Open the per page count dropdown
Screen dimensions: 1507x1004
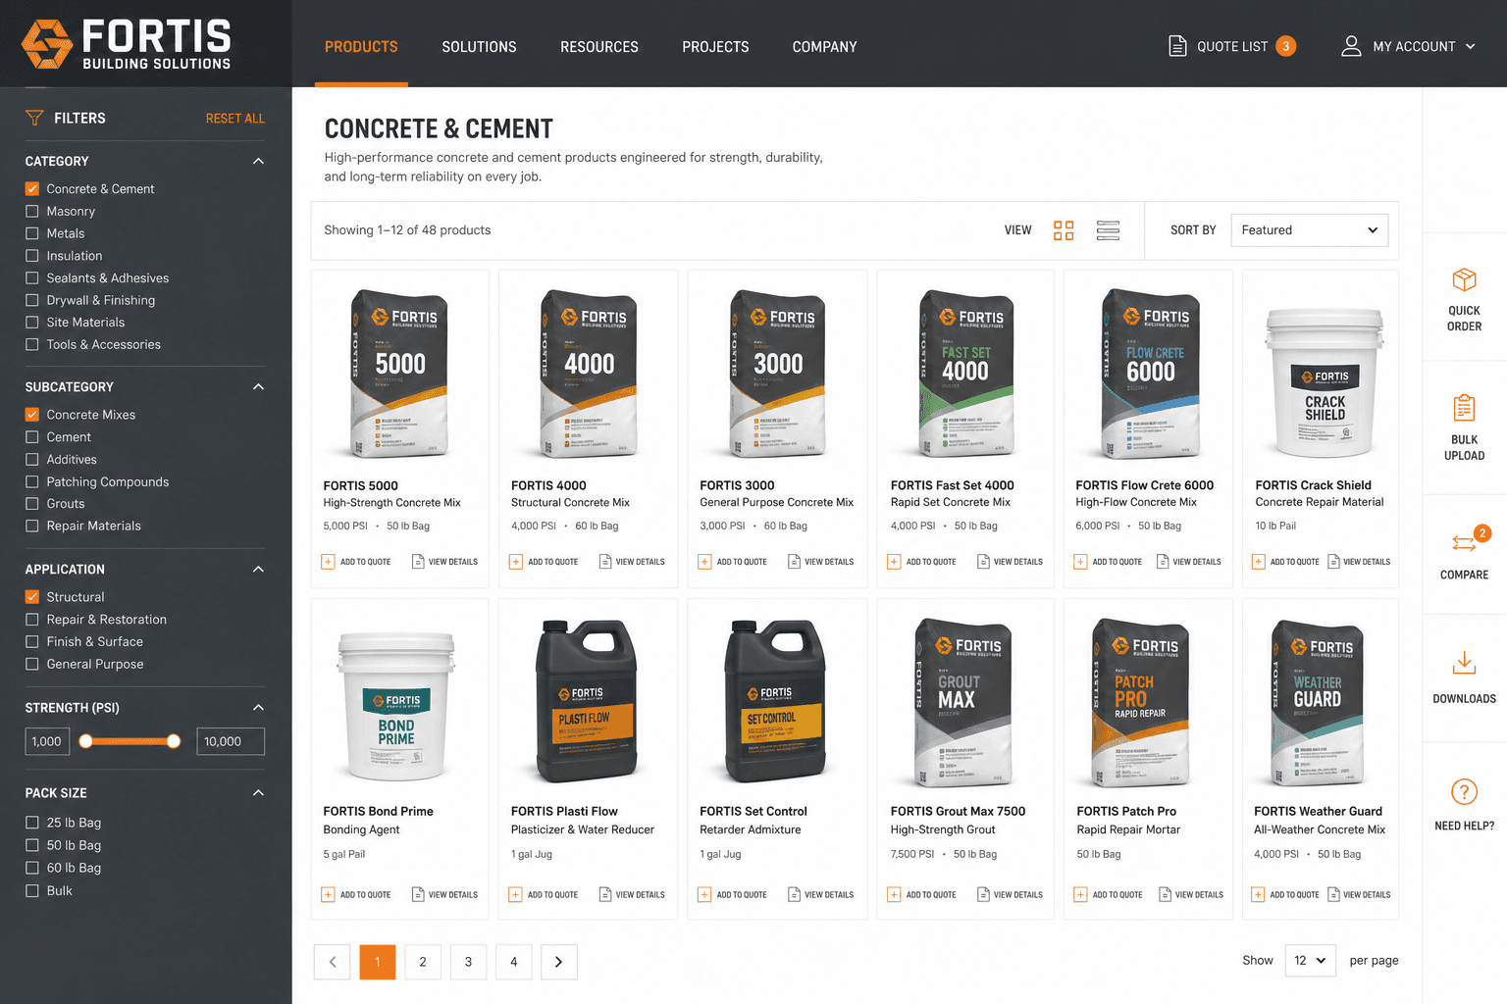[1311, 960]
